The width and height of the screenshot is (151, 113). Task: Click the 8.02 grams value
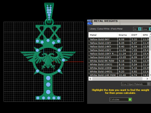click(x=121, y=68)
